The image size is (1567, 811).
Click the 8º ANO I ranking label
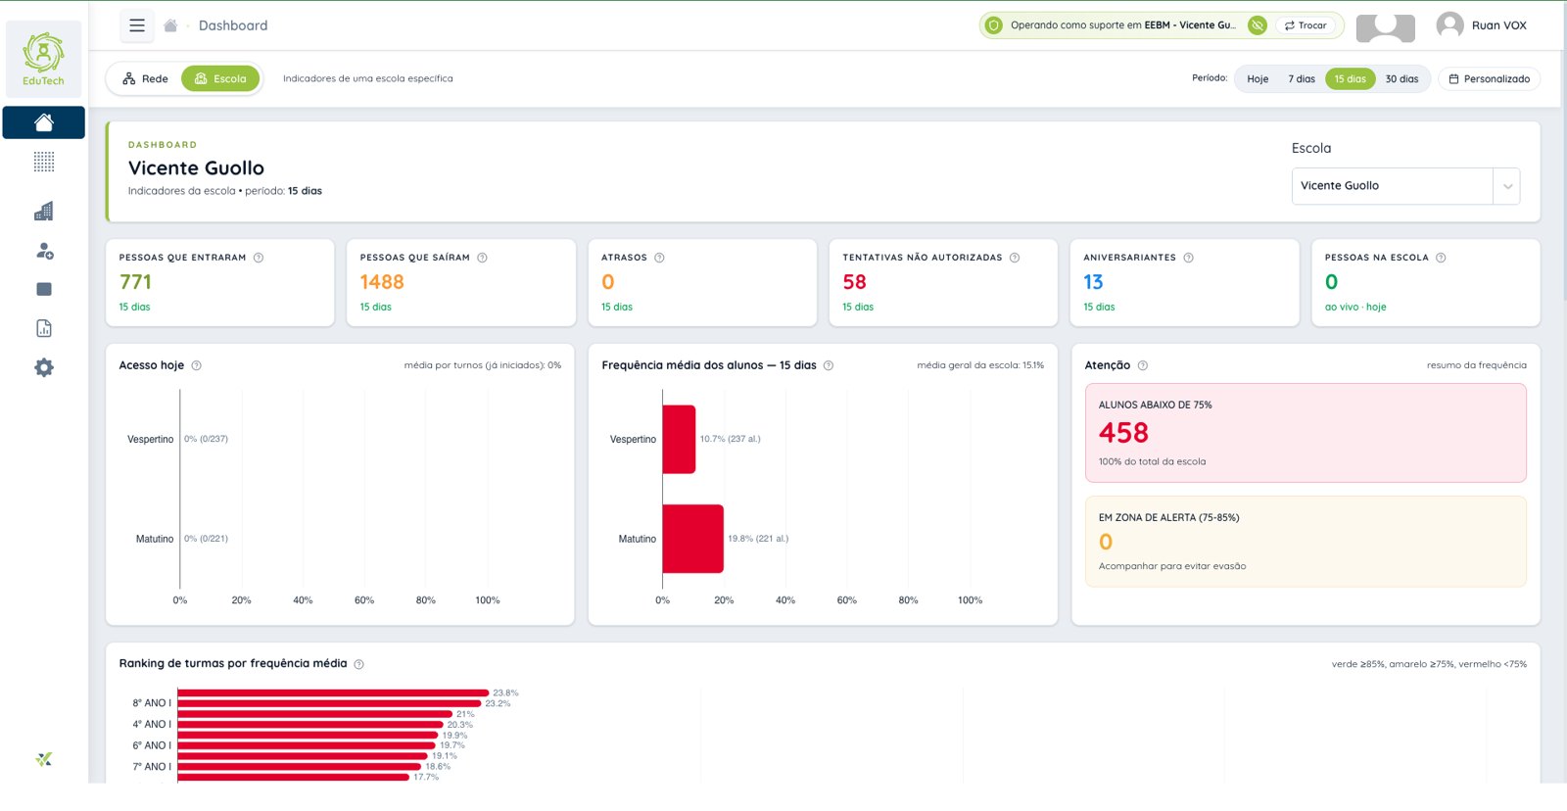152,703
